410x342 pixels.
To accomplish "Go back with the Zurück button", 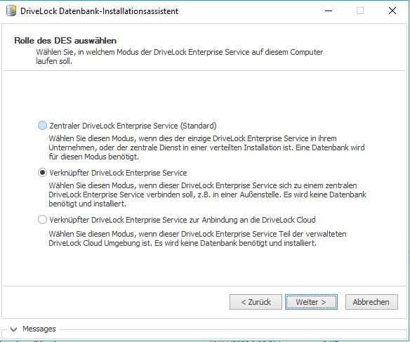I will click(256, 302).
